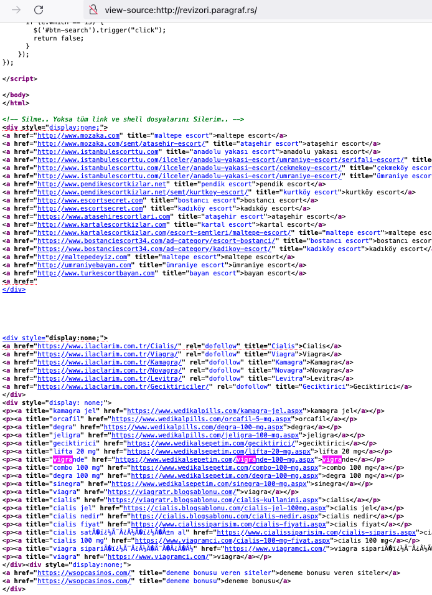Open the cialissiparisim cialis-siparis.aspx link
The height and width of the screenshot is (595, 432).
pyautogui.click(x=316, y=533)
